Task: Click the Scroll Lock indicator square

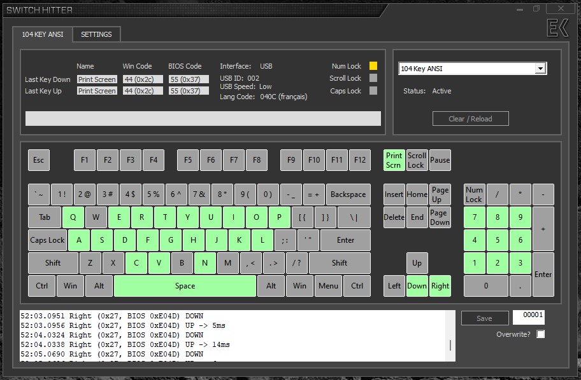Action: pos(373,78)
